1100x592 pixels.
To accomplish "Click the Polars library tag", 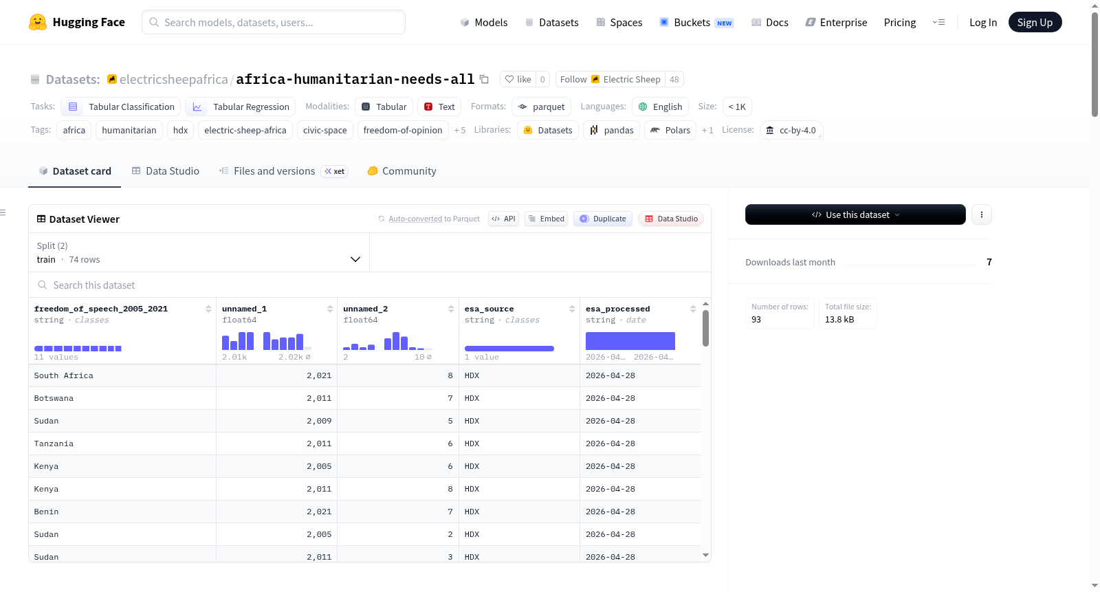I will click(x=670, y=130).
